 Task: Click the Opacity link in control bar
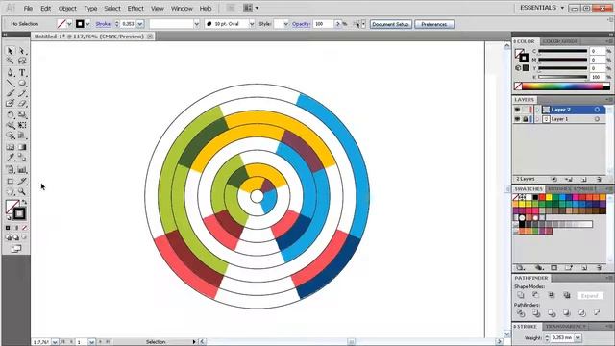(x=301, y=24)
